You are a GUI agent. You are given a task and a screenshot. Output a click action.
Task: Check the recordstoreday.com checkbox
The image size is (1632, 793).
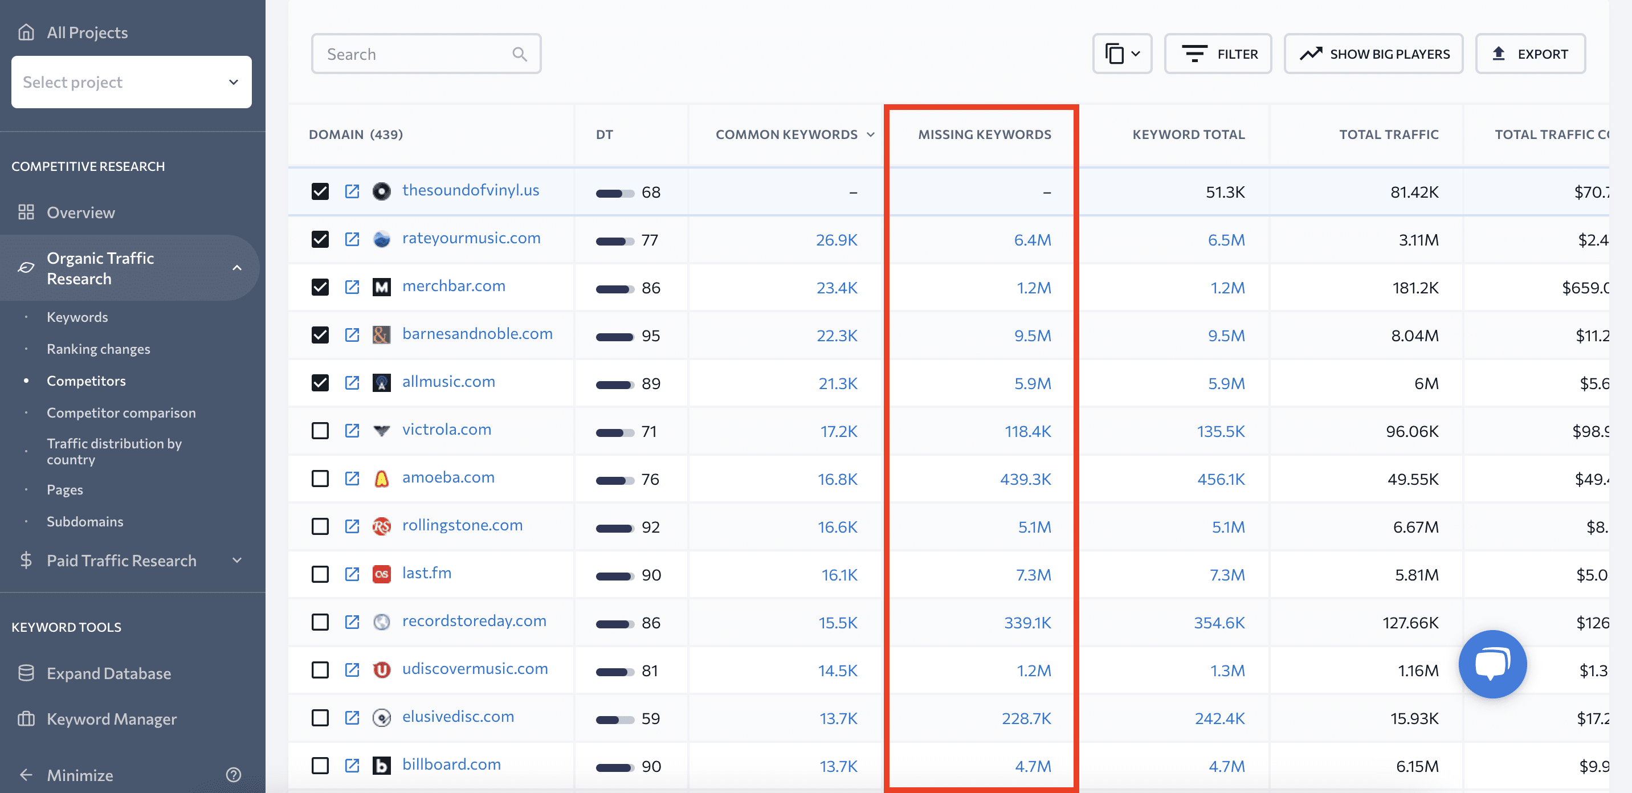pos(321,622)
